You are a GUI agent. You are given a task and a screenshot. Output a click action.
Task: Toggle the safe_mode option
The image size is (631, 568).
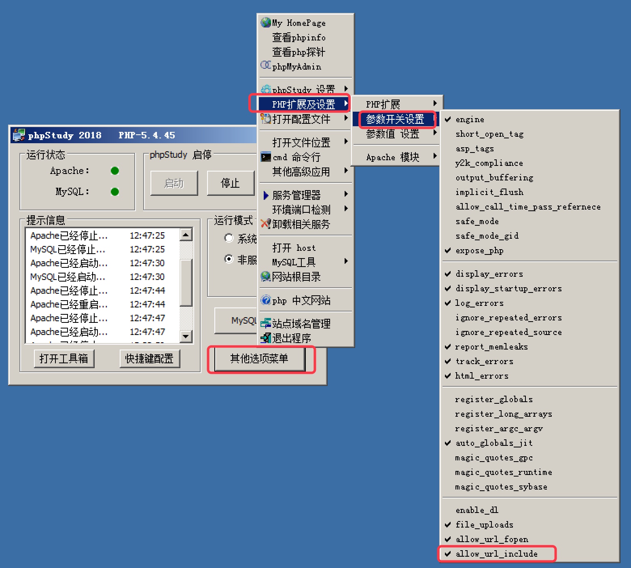coord(529,221)
